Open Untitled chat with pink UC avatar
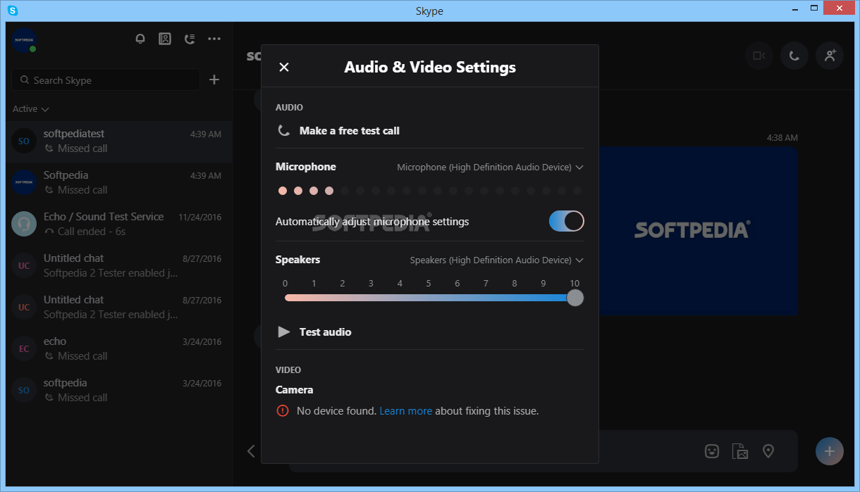Viewport: 860px width, 492px height. click(119, 265)
